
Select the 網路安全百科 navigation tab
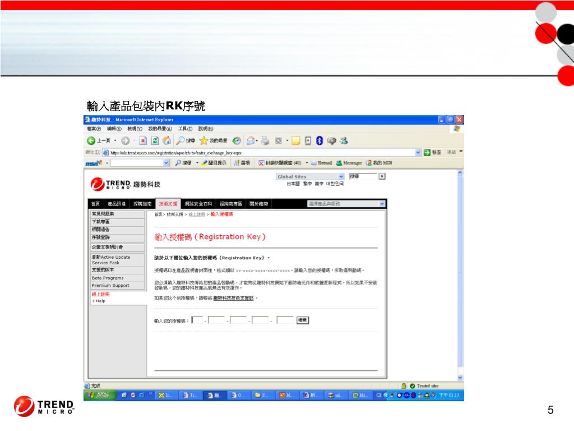[x=198, y=204]
